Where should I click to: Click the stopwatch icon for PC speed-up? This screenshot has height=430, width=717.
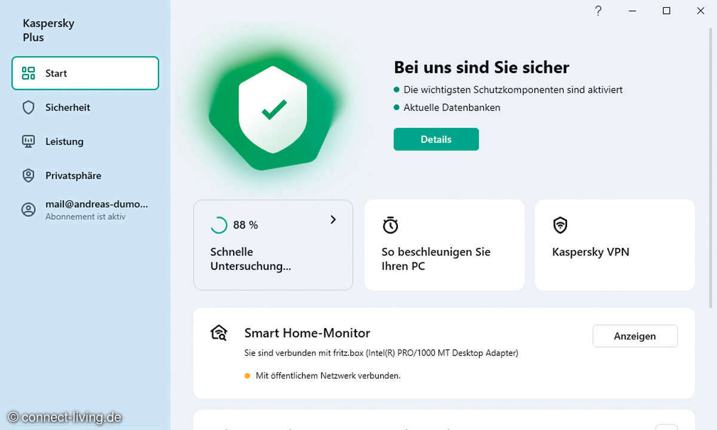click(x=390, y=225)
